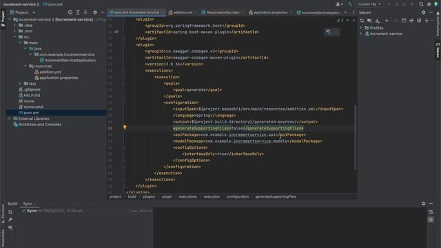Switch to pom.xml editor tab
This screenshot has height=248, width=441.
136,12
